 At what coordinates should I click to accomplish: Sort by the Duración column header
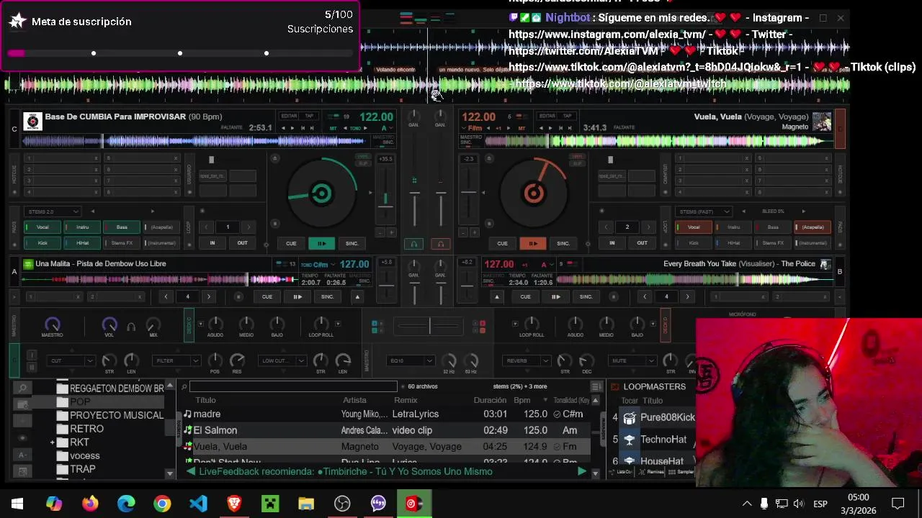tap(490, 400)
